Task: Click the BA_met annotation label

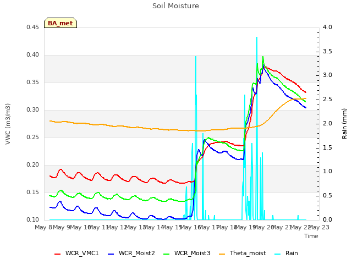Action: point(61,23)
